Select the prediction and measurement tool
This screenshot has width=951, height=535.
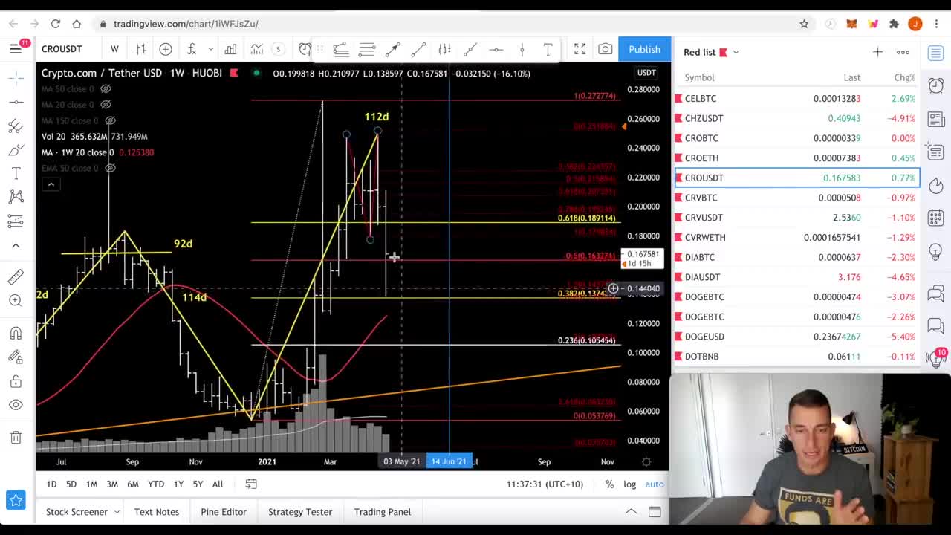pos(16,221)
